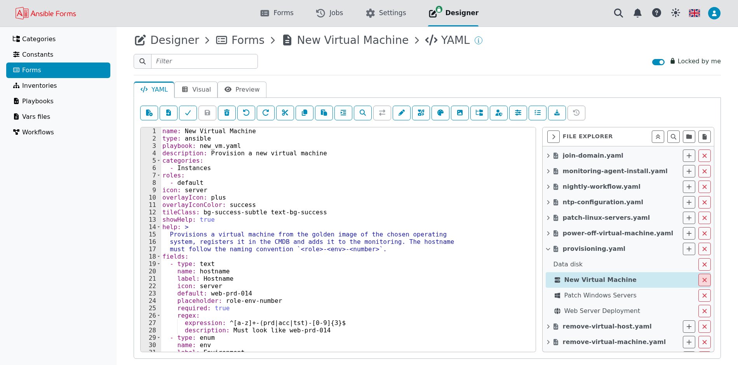
Task: Fold the categories block at line 5
Action: coord(159,161)
